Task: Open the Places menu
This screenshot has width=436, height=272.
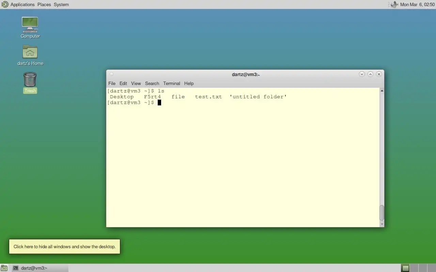Action: [44, 4]
